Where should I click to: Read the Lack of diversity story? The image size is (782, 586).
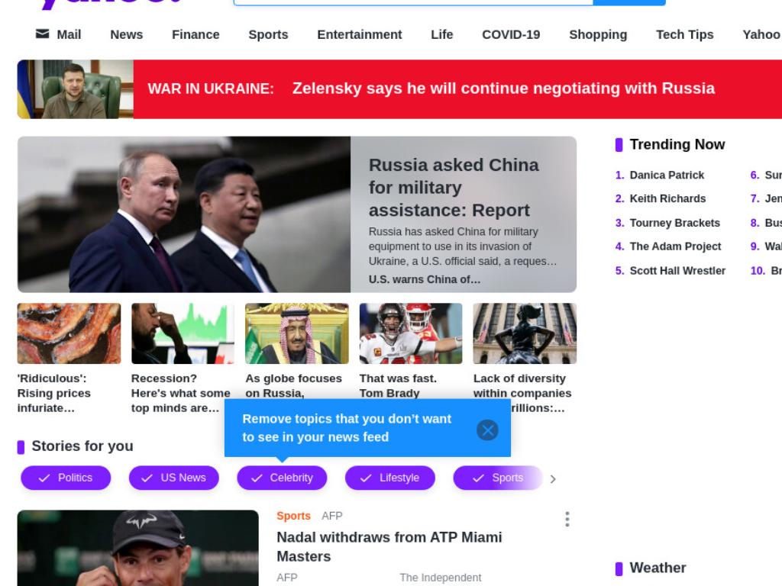click(x=522, y=385)
